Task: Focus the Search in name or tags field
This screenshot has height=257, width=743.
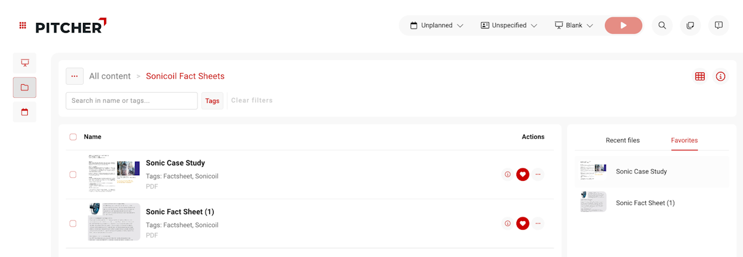Action: (131, 101)
